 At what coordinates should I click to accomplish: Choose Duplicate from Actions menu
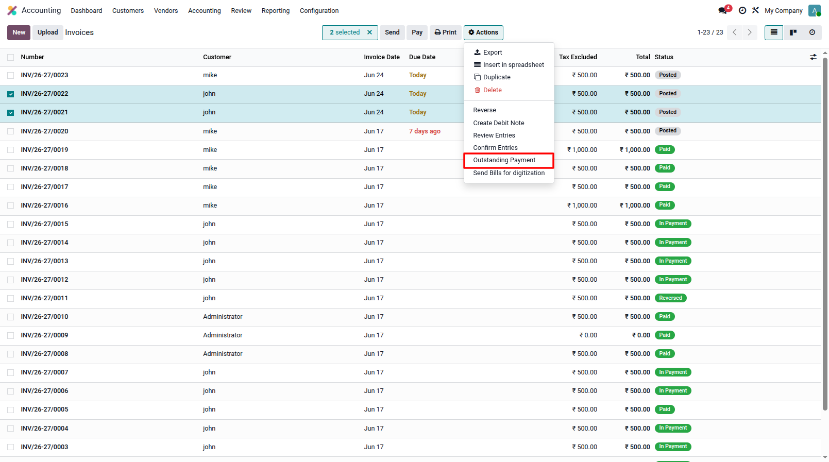click(x=509, y=77)
